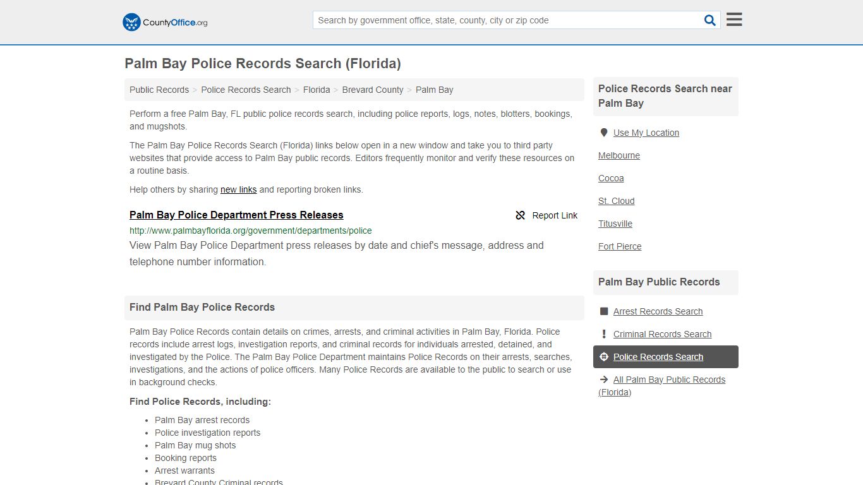Click the page title Palm Bay Police Records Search

[x=263, y=63]
